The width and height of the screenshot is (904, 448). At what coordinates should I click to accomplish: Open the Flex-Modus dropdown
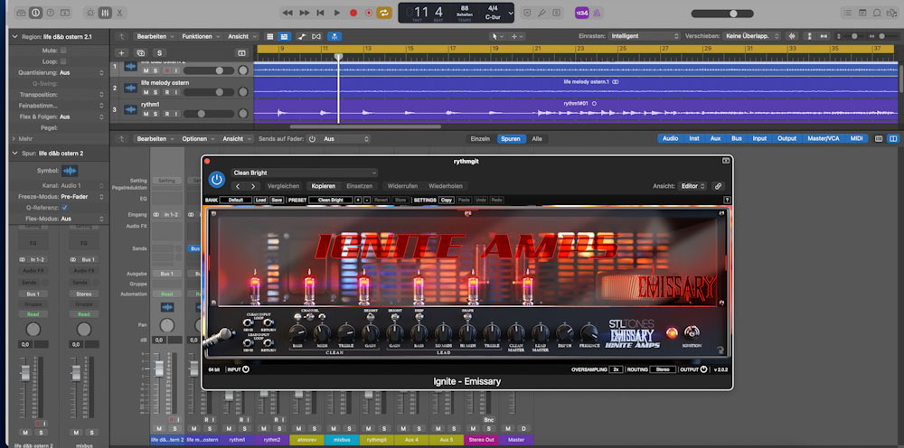tap(82, 219)
